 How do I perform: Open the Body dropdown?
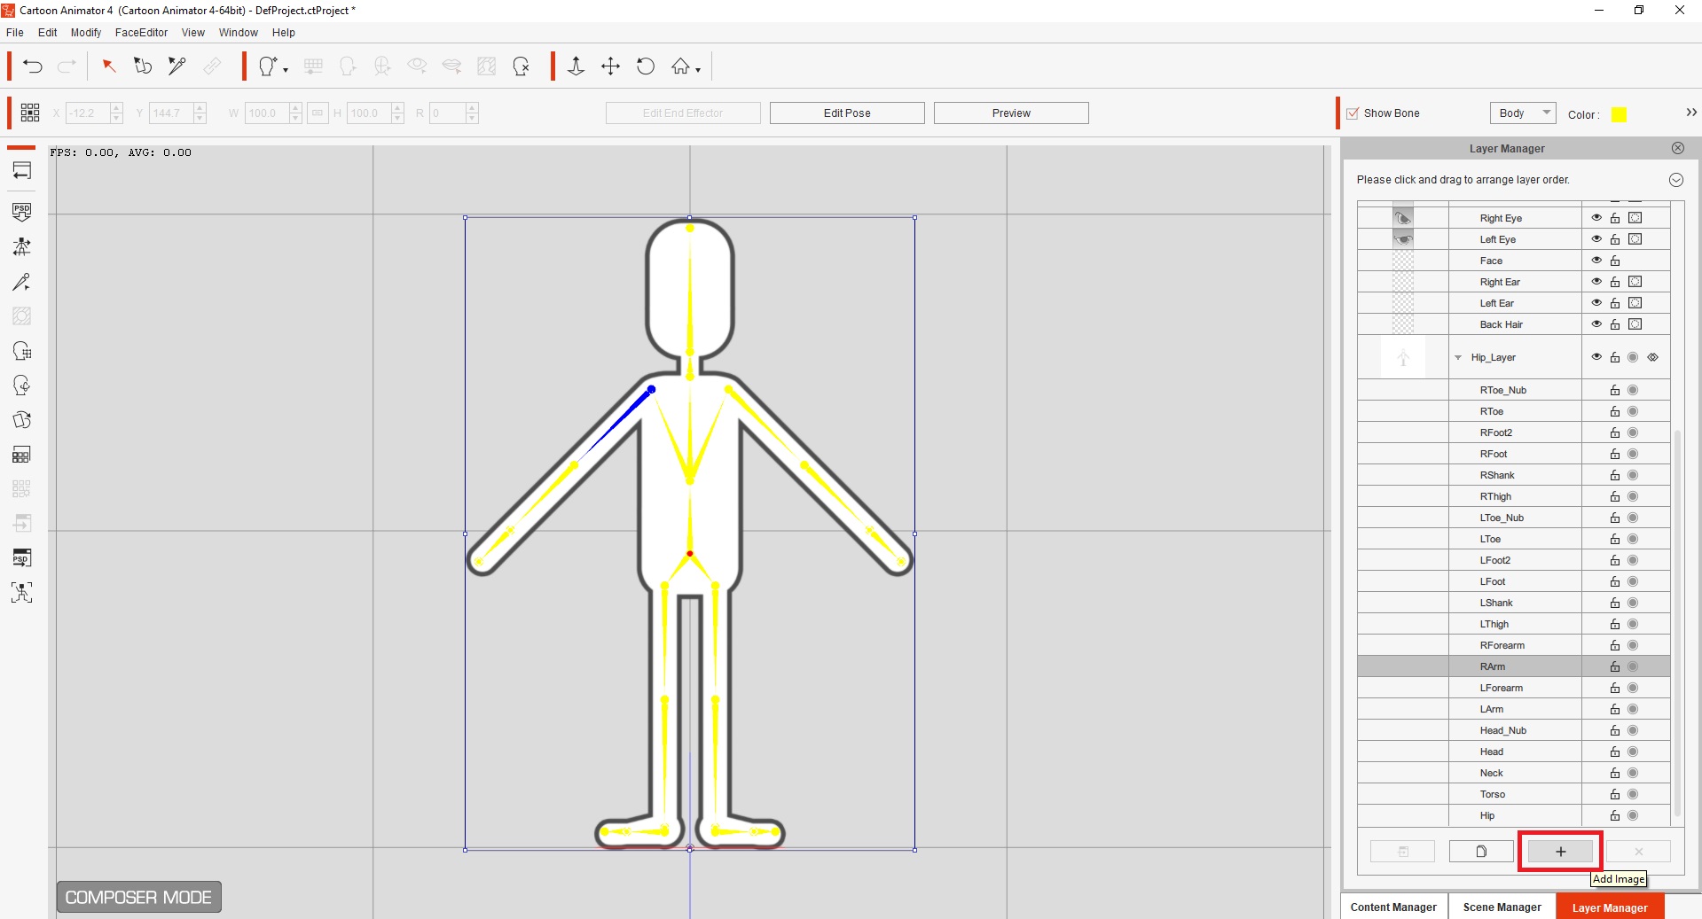click(1523, 113)
